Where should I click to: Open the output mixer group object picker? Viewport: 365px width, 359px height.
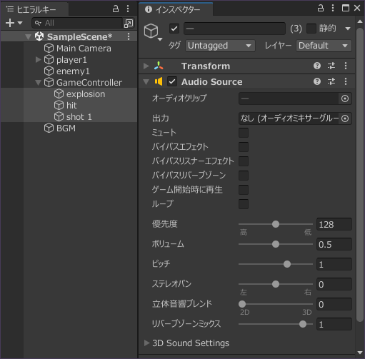[345, 118]
